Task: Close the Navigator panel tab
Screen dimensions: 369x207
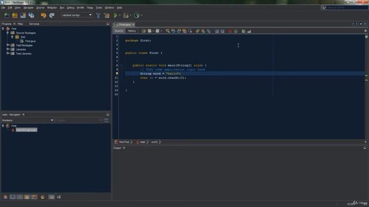Action: 24,114
